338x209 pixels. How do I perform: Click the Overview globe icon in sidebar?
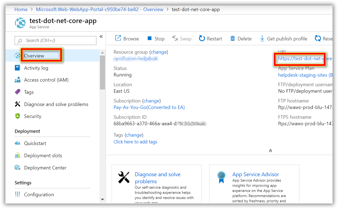coord(18,56)
